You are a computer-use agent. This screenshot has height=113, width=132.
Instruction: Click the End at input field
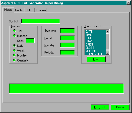click(67, 38)
